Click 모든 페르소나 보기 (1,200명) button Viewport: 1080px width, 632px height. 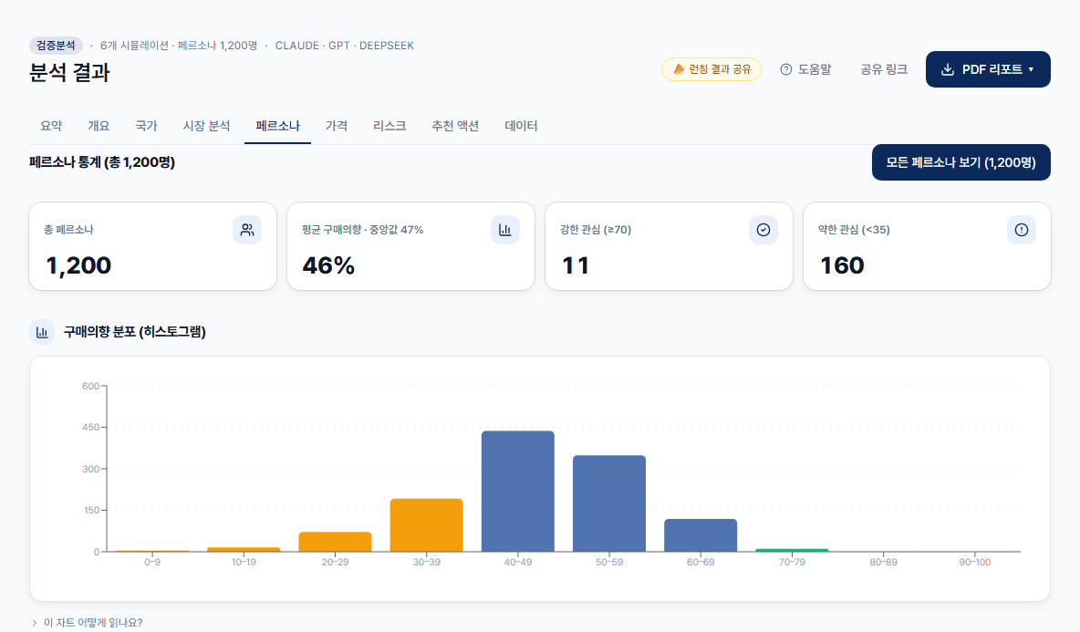tap(961, 162)
